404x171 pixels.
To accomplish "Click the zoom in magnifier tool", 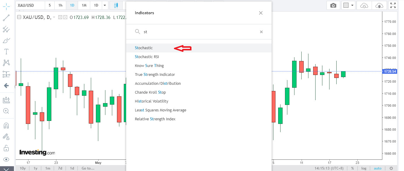I will (6, 111).
